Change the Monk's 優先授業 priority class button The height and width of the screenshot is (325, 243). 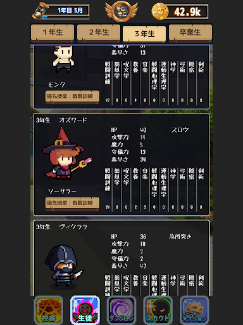[x=72, y=96]
